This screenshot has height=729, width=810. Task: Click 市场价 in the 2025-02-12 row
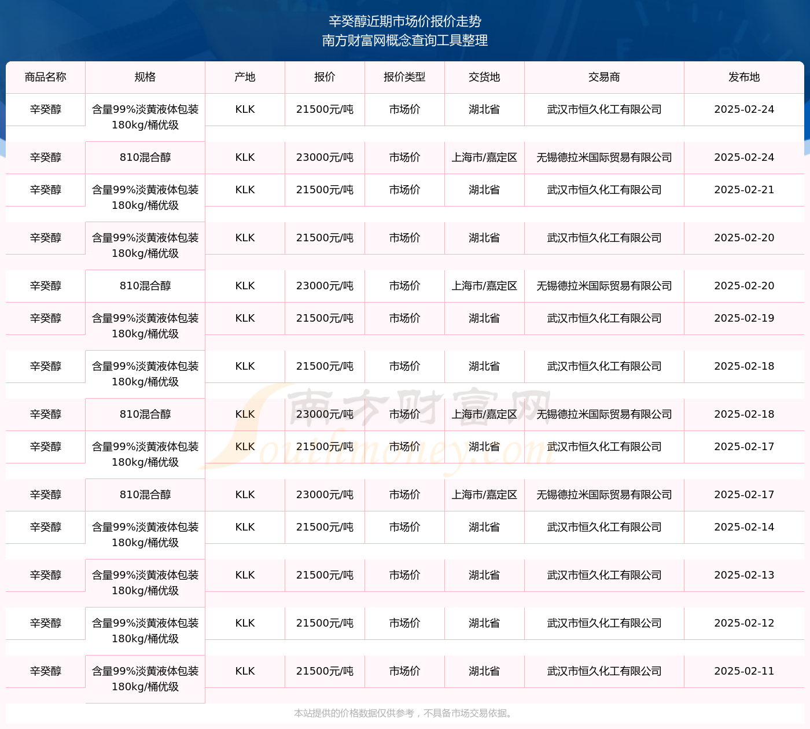[x=405, y=623]
